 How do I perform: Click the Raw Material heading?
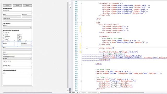tap(7, 23)
